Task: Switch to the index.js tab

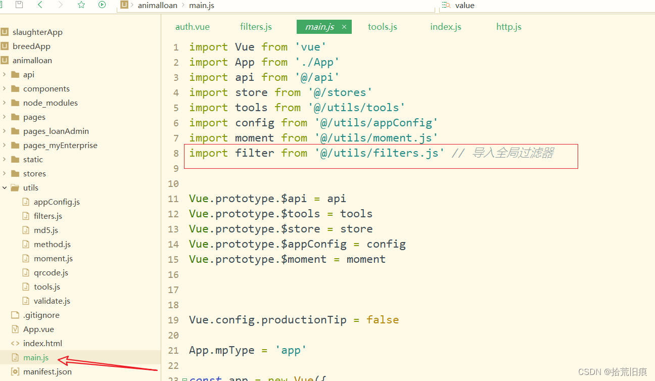Action: [x=446, y=27]
